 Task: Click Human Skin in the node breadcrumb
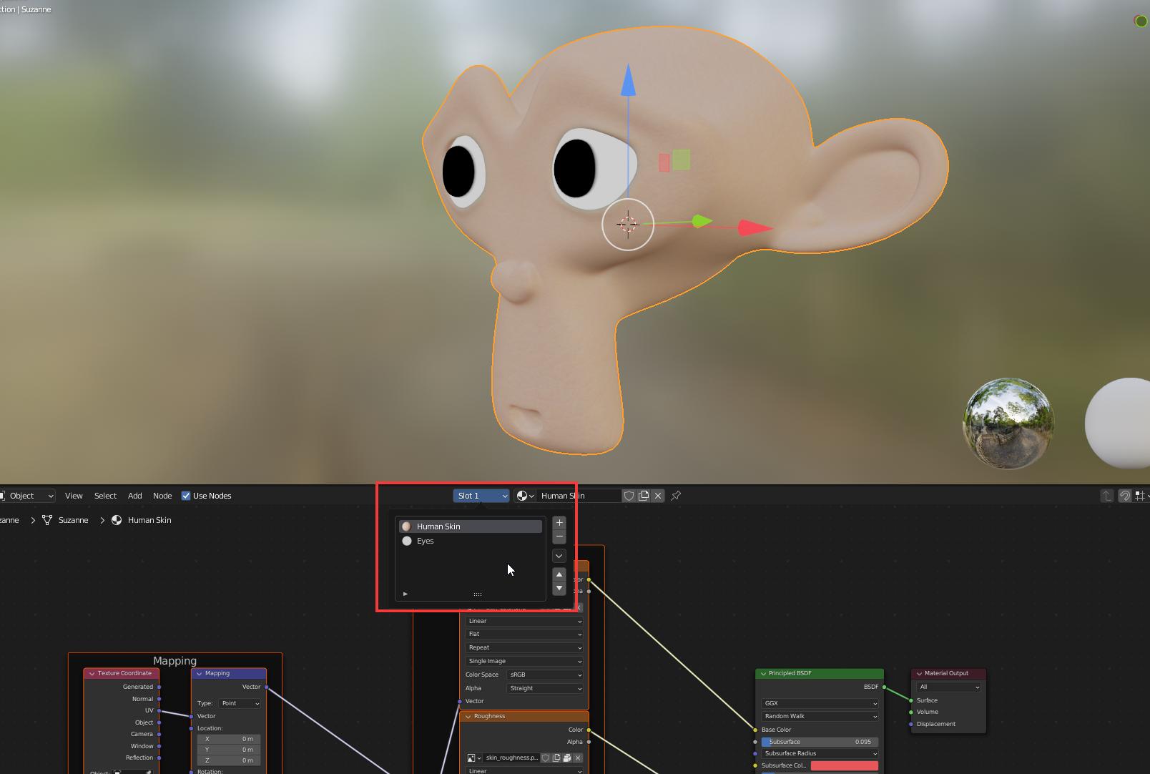coord(149,520)
